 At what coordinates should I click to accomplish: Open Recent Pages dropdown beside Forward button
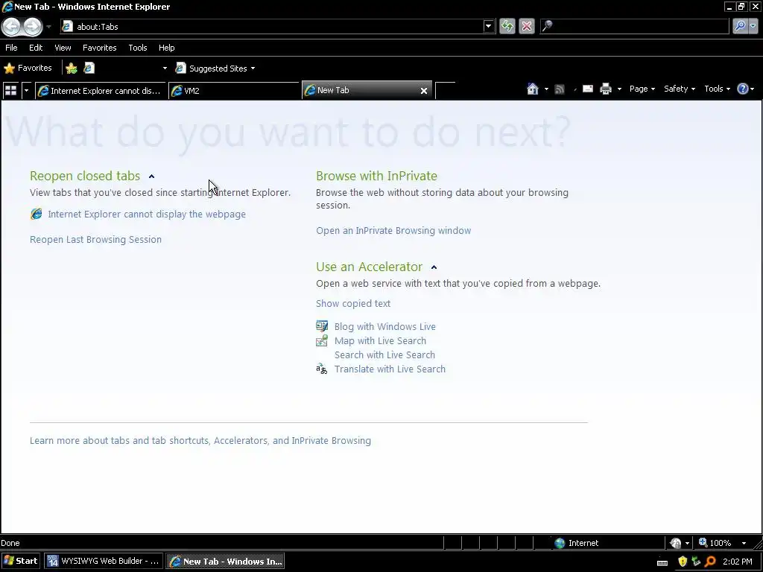48,27
